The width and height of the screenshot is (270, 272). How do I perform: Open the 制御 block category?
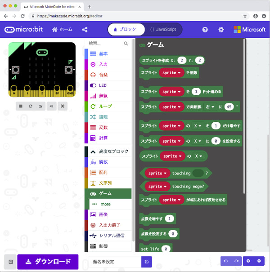[108, 246]
